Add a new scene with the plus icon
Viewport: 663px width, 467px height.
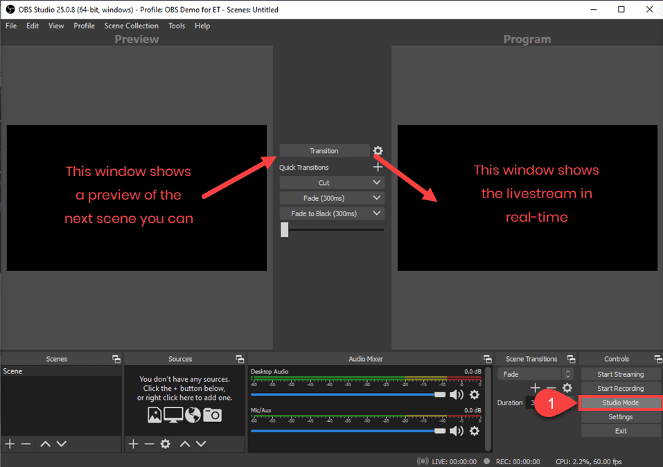point(9,444)
